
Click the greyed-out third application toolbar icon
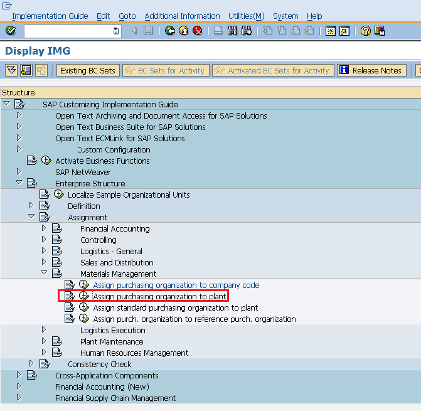point(41,71)
